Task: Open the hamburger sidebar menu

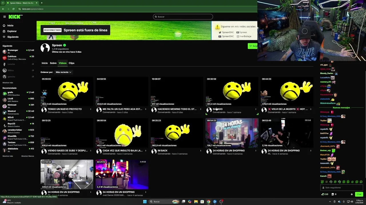Action: 4,17
